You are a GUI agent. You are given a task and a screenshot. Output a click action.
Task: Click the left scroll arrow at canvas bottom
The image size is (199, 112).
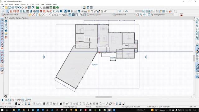[x=10, y=97]
